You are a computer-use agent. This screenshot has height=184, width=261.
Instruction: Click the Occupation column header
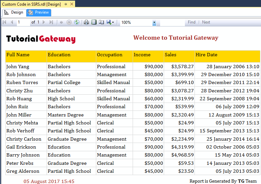point(114,57)
